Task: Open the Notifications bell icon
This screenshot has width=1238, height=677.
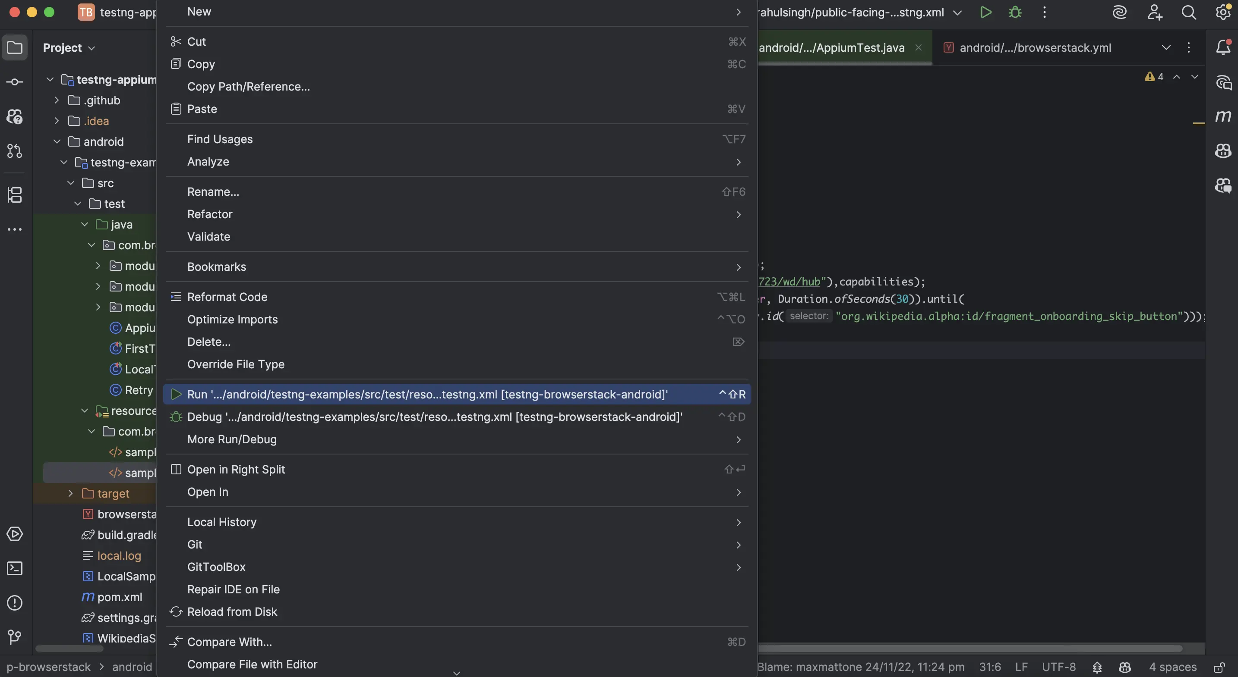Action: (x=1223, y=47)
